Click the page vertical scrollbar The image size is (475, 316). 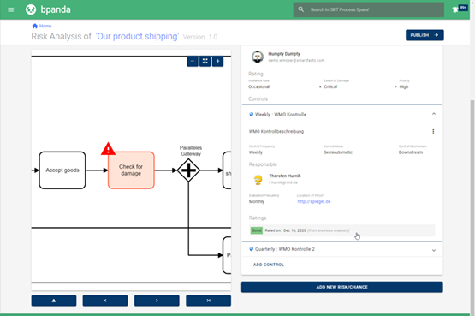pos(472,206)
